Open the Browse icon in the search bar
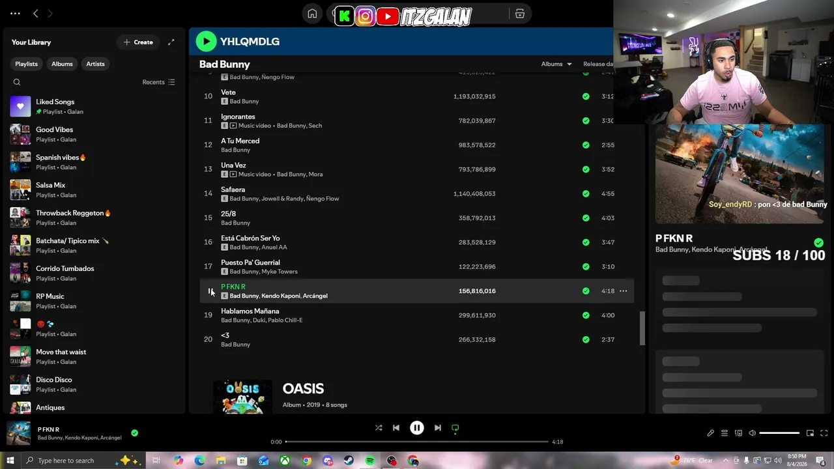Viewport: 834px width, 469px height. tap(520, 14)
